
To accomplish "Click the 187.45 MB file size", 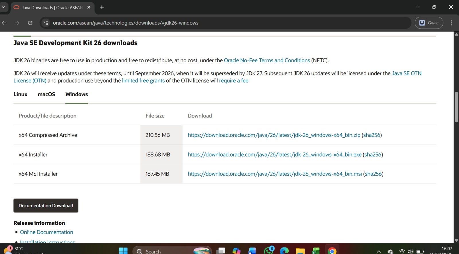I will pyautogui.click(x=157, y=174).
